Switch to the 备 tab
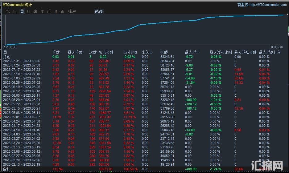This screenshot has height=173, width=289. pos(62,11)
